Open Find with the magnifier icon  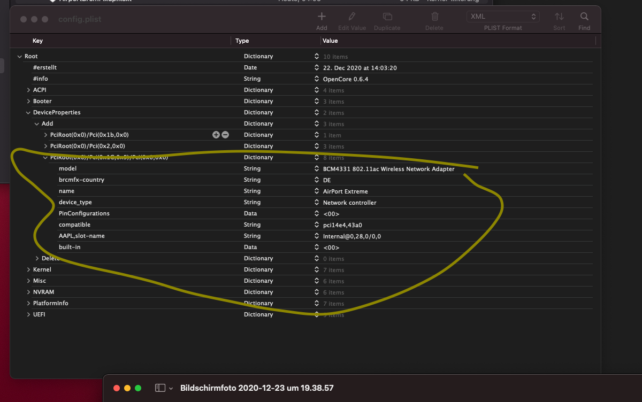(x=584, y=17)
